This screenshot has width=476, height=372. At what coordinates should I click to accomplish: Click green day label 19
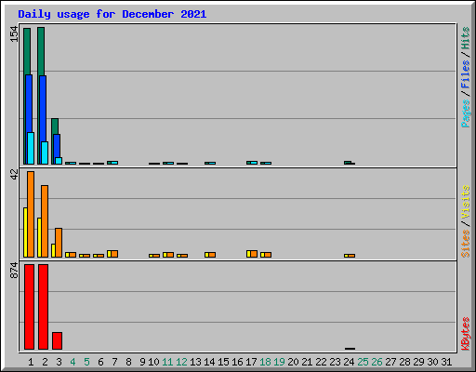pos(280,362)
